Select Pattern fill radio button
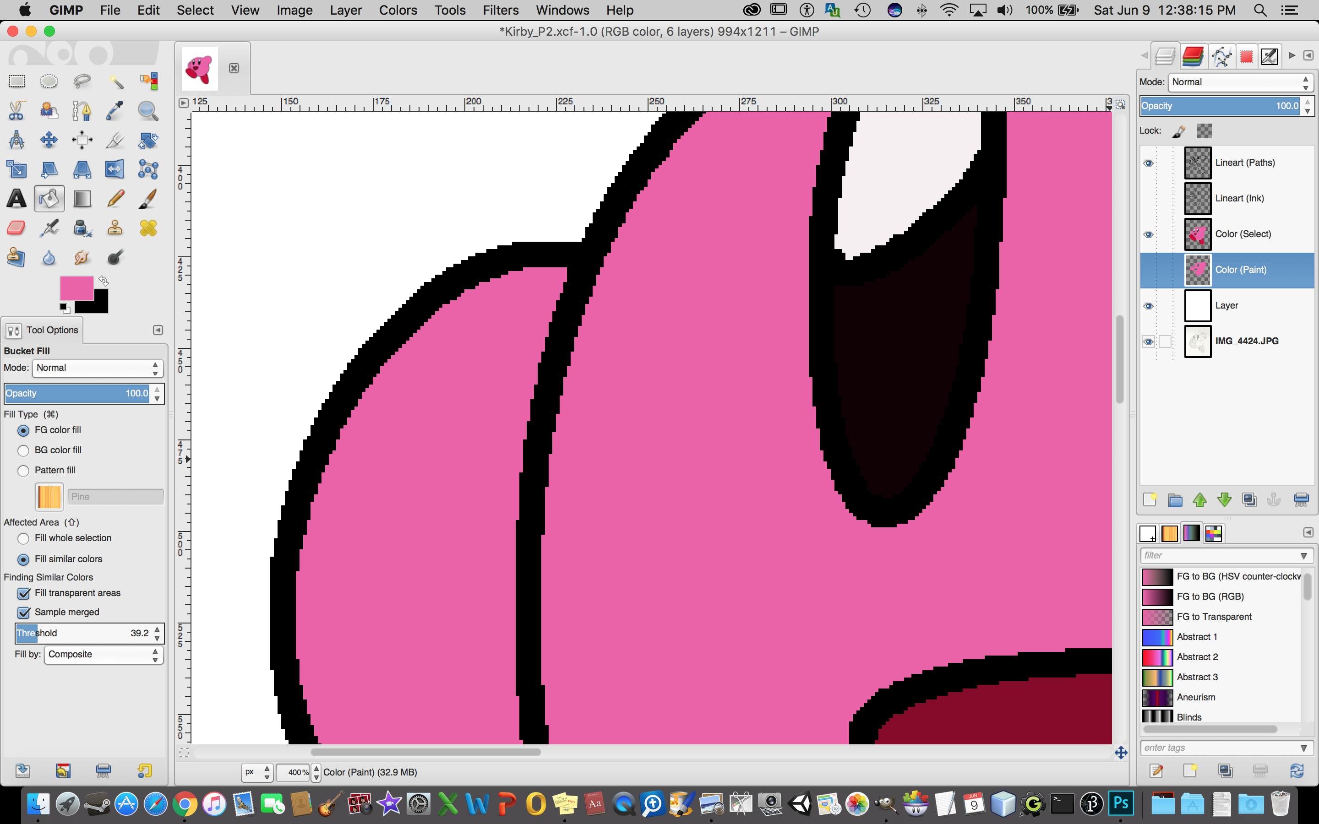Viewport: 1319px width, 824px height. point(23,471)
